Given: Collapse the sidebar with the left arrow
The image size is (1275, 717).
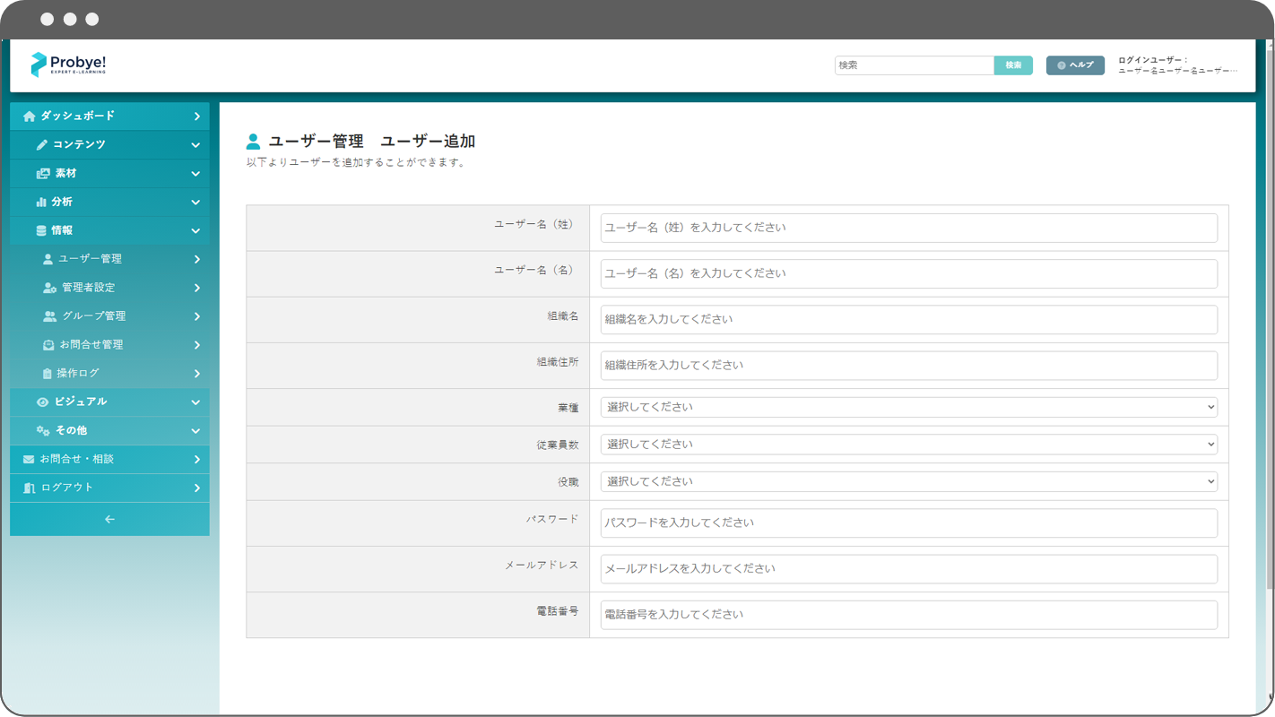Looking at the screenshot, I should (x=109, y=520).
